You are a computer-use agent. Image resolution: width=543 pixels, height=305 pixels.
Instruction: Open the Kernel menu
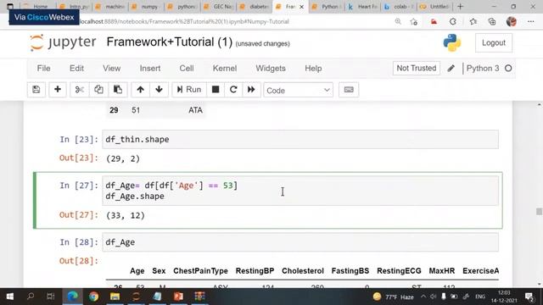(225, 68)
